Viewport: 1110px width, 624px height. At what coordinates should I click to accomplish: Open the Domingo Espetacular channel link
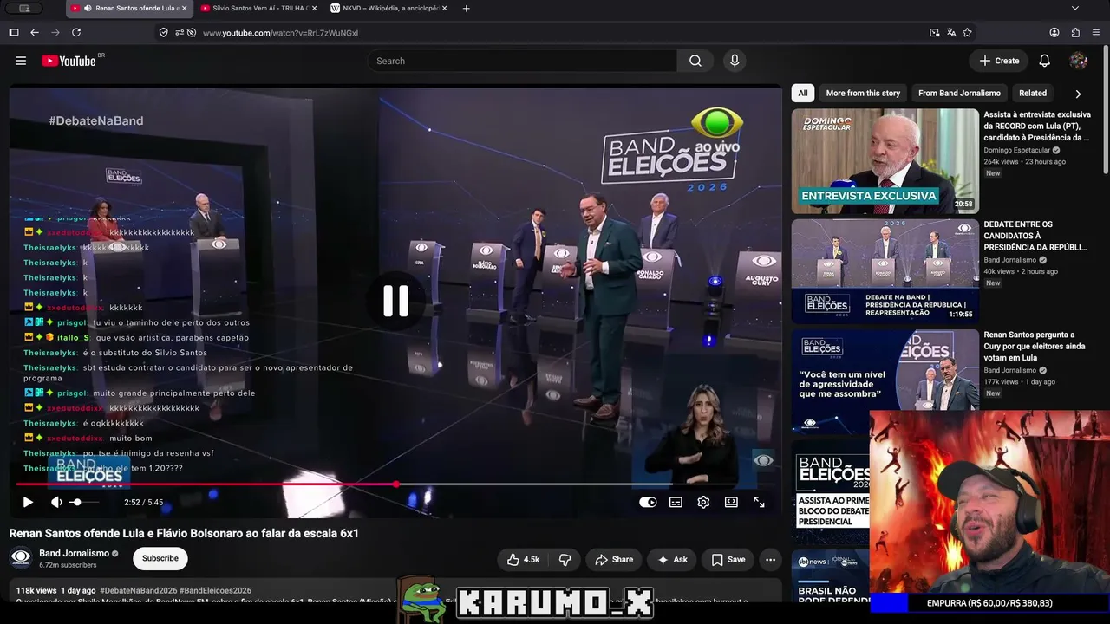click(x=1016, y=150)
